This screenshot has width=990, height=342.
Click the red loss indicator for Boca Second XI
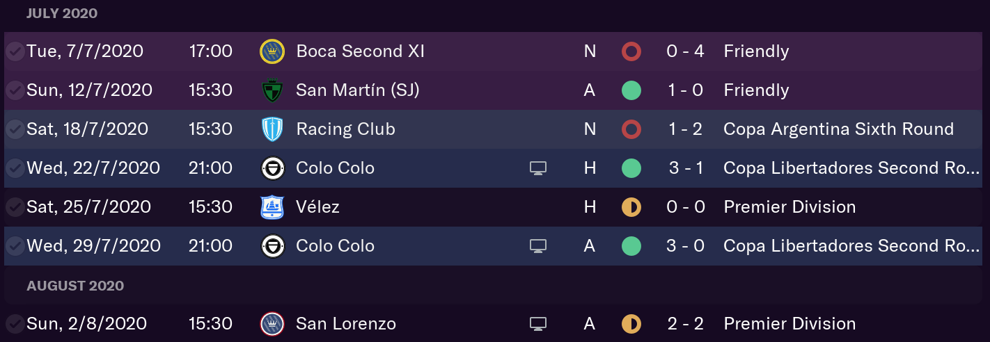point(631,51)
